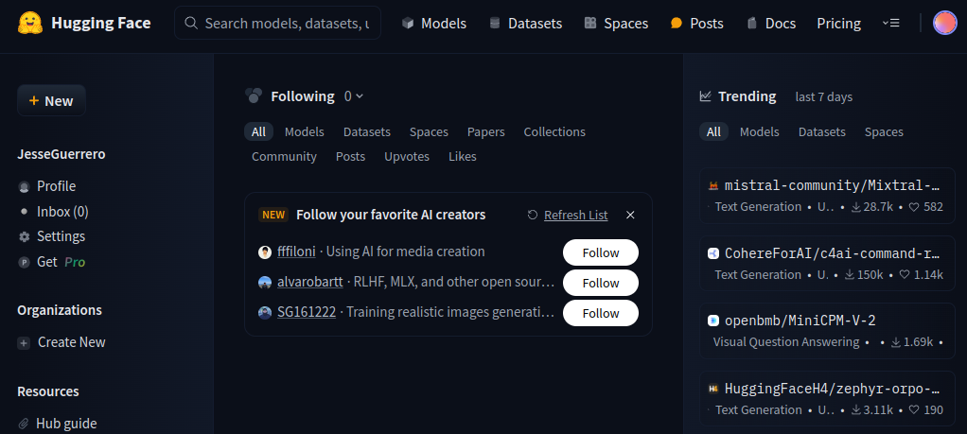
Task: Follow the user alvarobartt
Action: tap(601, 283)
